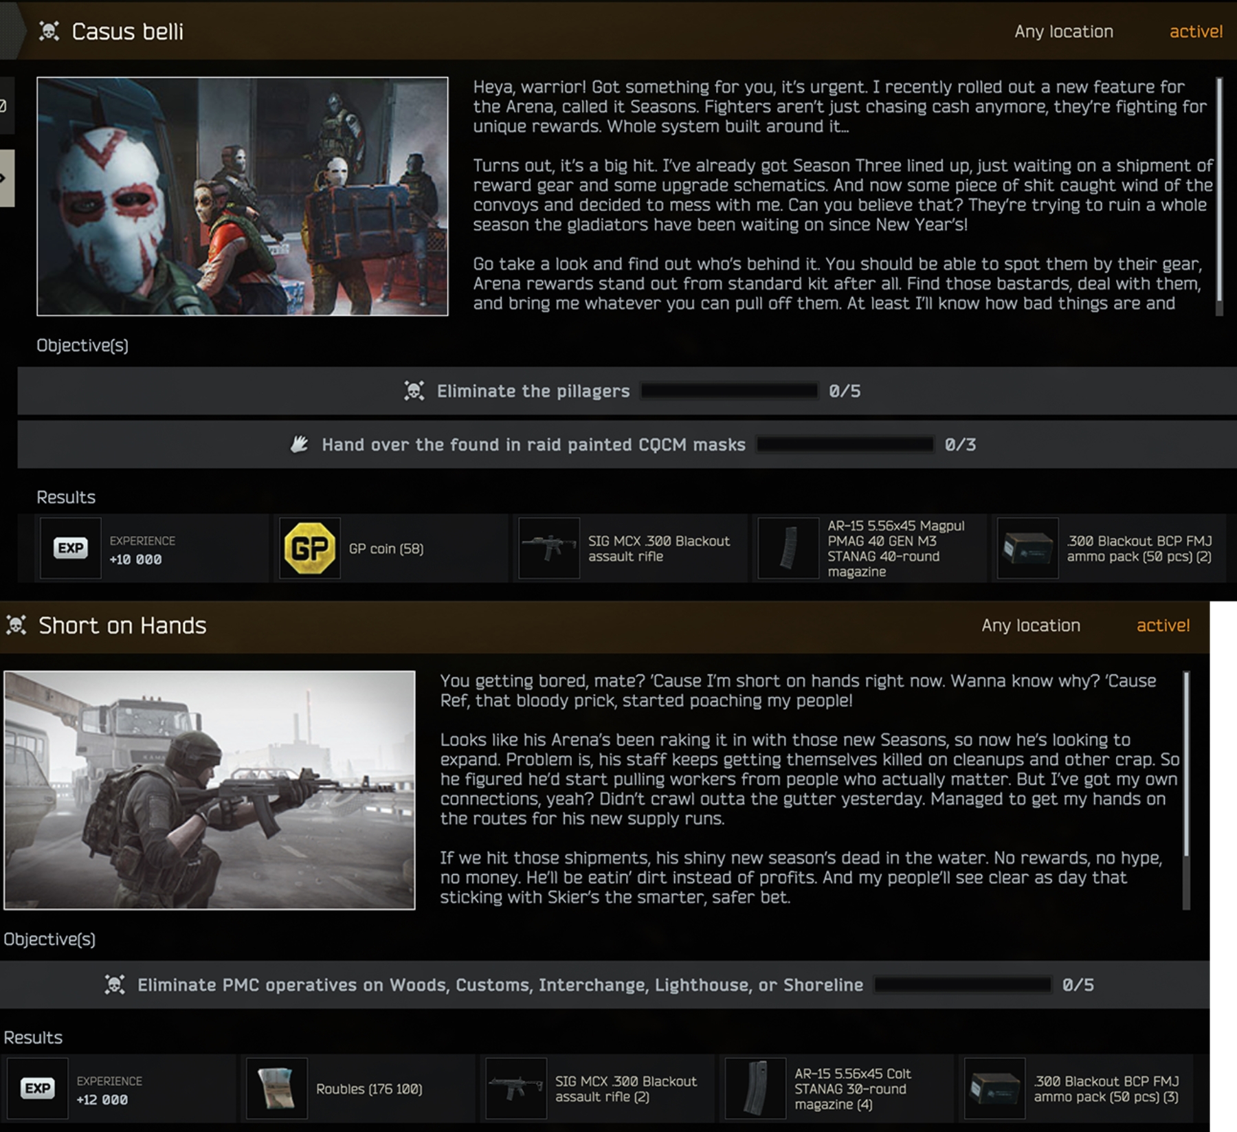The width and height of the screenshot is (1237, 1132).
Task: Open the Casus belli masked fighters image
Action: click(x=243, y=197)
